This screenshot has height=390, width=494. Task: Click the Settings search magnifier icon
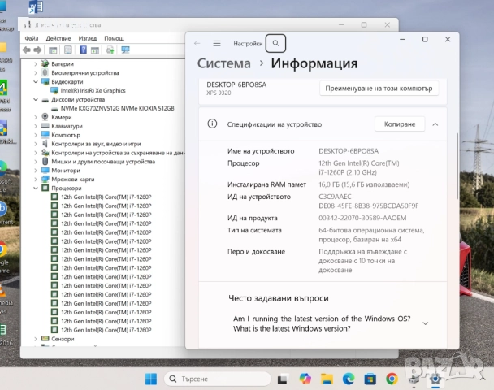(x=276, y=43)
